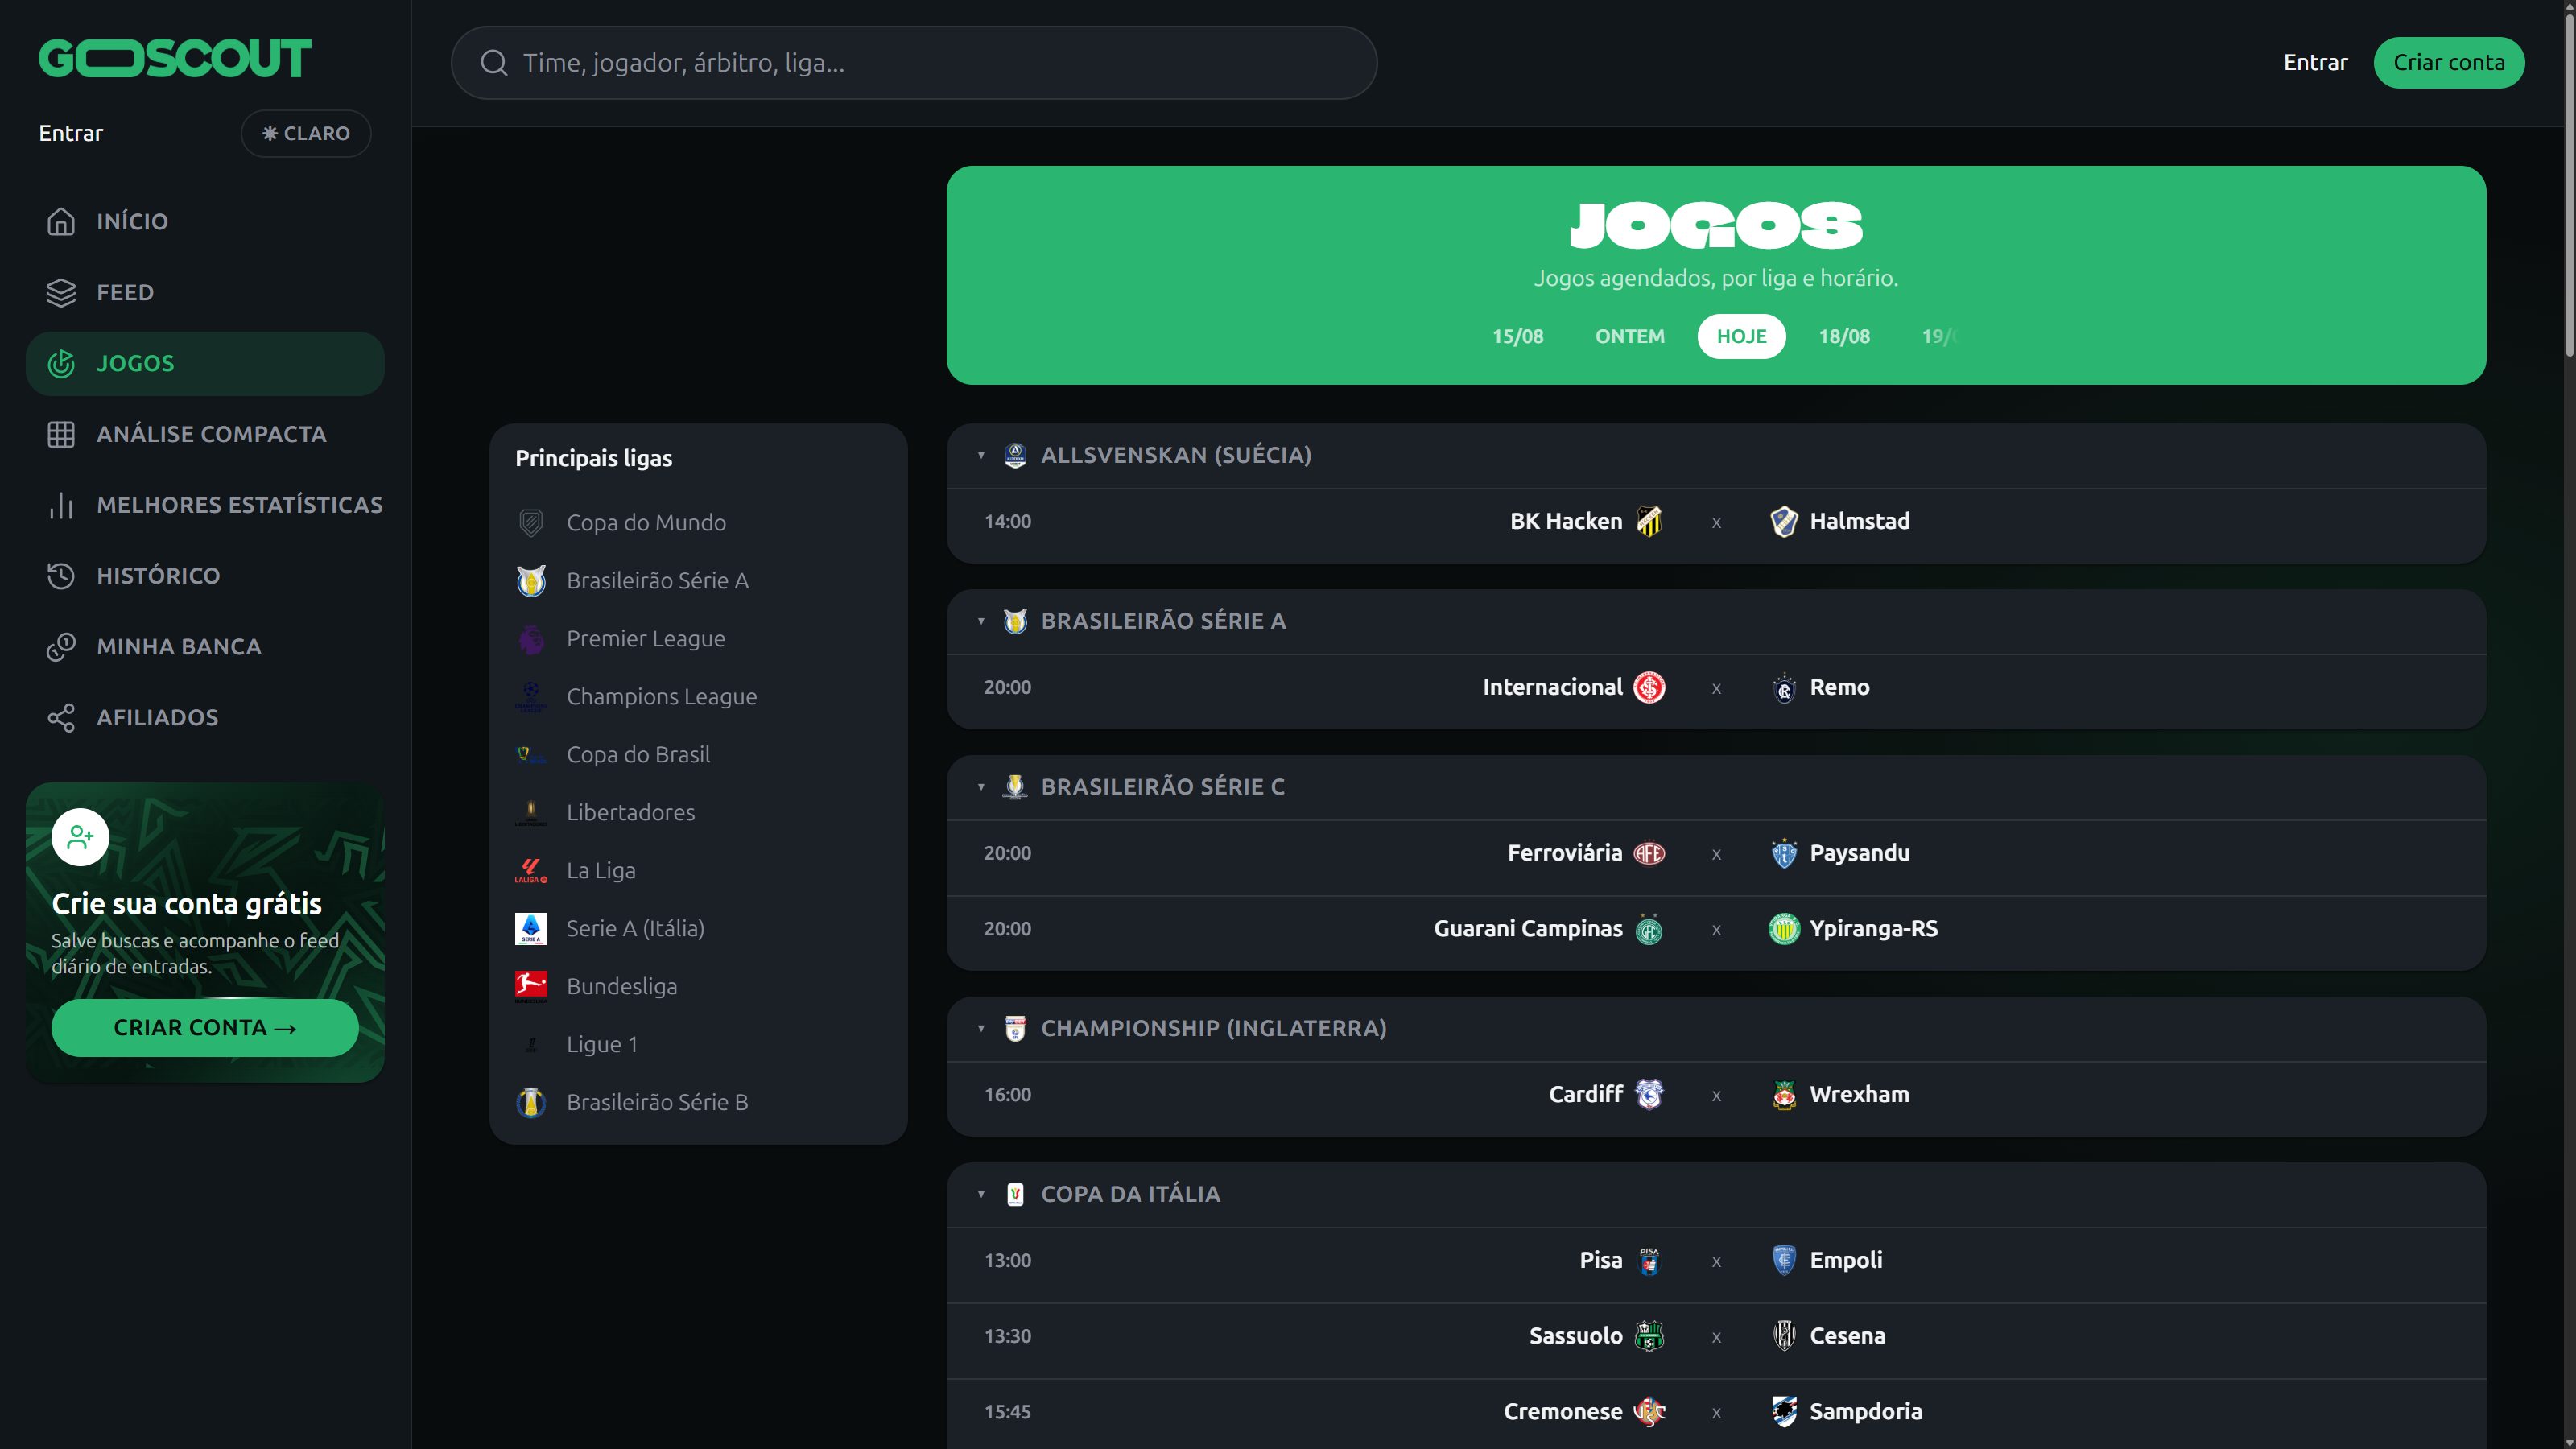Click 13:30 kickoff time for Sassuolo

pyautogui.click(x=1007, y=1337)
